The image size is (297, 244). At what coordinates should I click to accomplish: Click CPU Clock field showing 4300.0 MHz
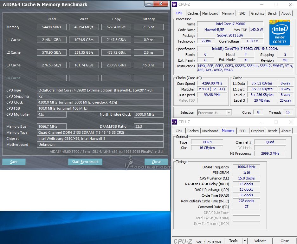pyautogui.click(x=100, y=102)
